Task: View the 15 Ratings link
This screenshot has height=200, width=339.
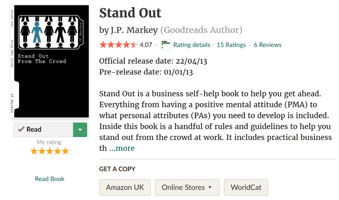Action: tap(231, 45)
